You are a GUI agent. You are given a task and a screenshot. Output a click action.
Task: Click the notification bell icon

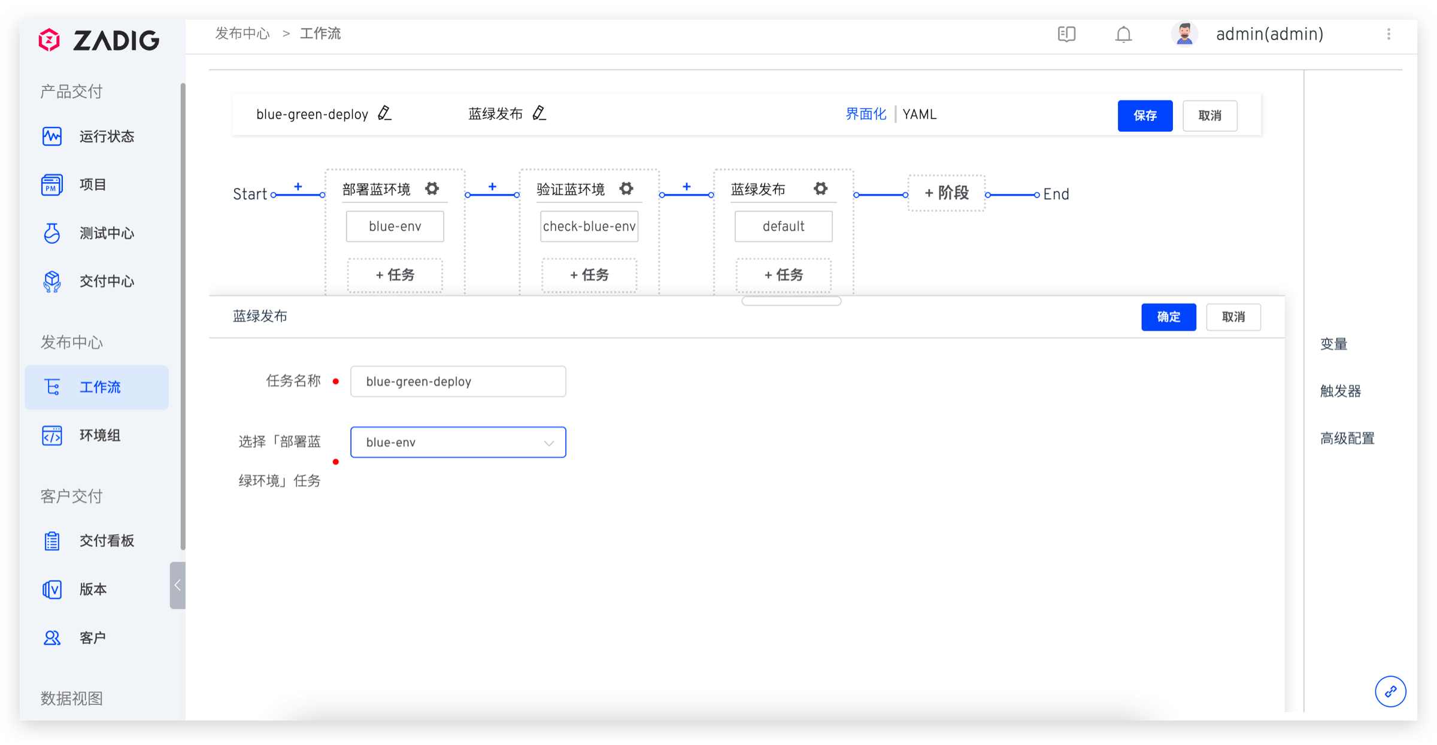tap(1123, 35)
